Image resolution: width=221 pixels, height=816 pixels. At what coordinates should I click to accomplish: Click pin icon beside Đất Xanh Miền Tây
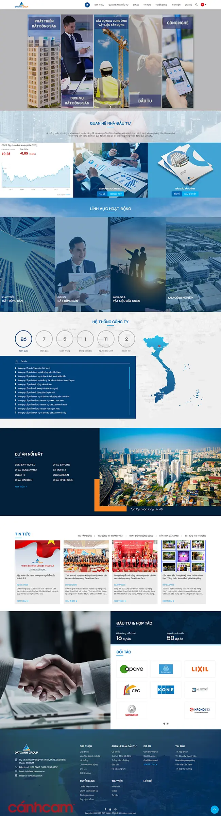point(16,413)
